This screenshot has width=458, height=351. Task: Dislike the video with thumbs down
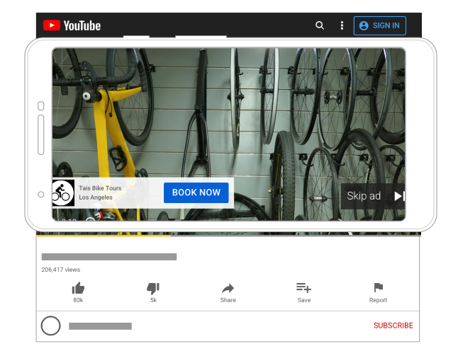coord(153,288)
